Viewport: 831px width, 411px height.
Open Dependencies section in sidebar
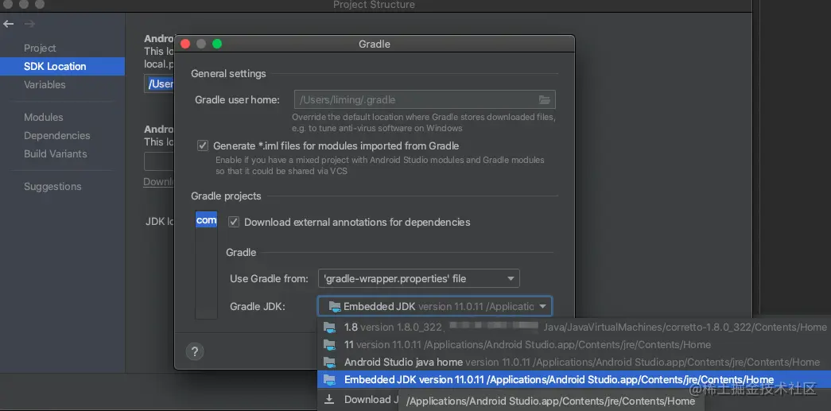56,136
